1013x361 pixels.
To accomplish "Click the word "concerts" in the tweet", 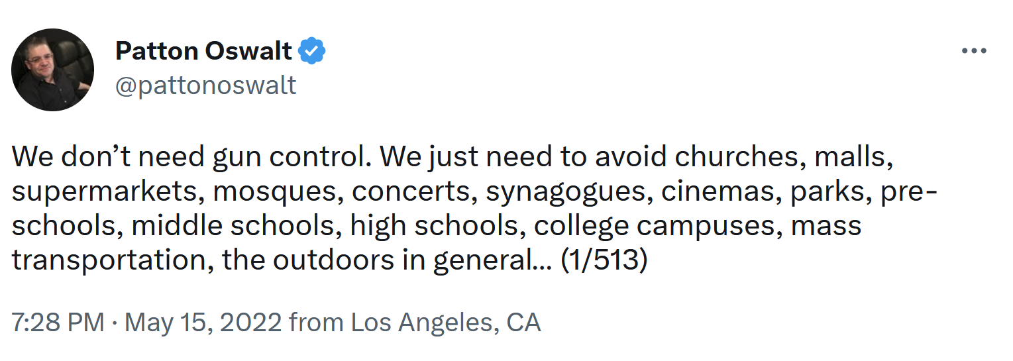I will pos(411,191).
